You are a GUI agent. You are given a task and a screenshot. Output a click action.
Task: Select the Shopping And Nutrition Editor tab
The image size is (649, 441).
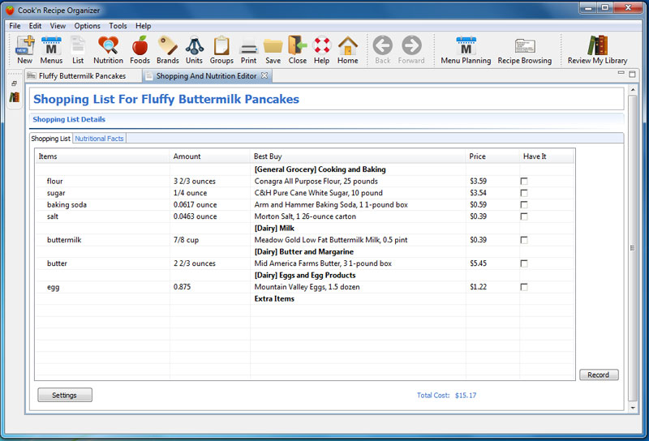pyautogui.click(x=206, y=75)
